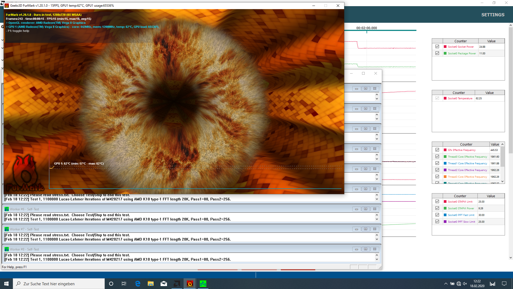The height and width of the screenshot is (289, 513).
Task: Click the Value column header in temperature table
Action: tap(489, 93)
